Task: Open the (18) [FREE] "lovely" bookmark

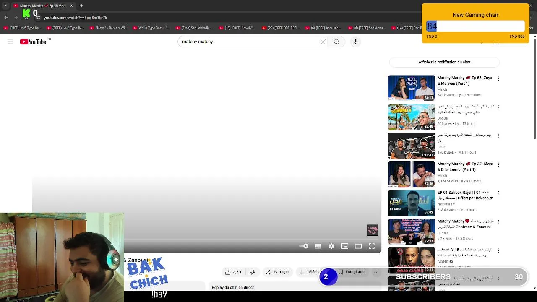Action: [237, 28]
